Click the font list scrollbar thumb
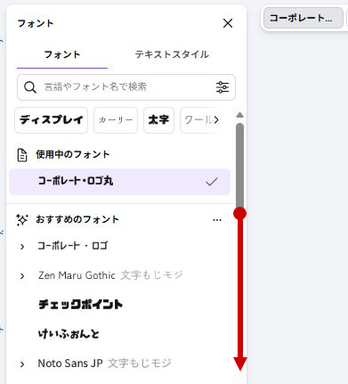Screen dimensions: 348x384 tap(240, 167)
